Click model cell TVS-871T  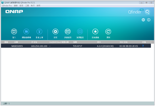78,46
